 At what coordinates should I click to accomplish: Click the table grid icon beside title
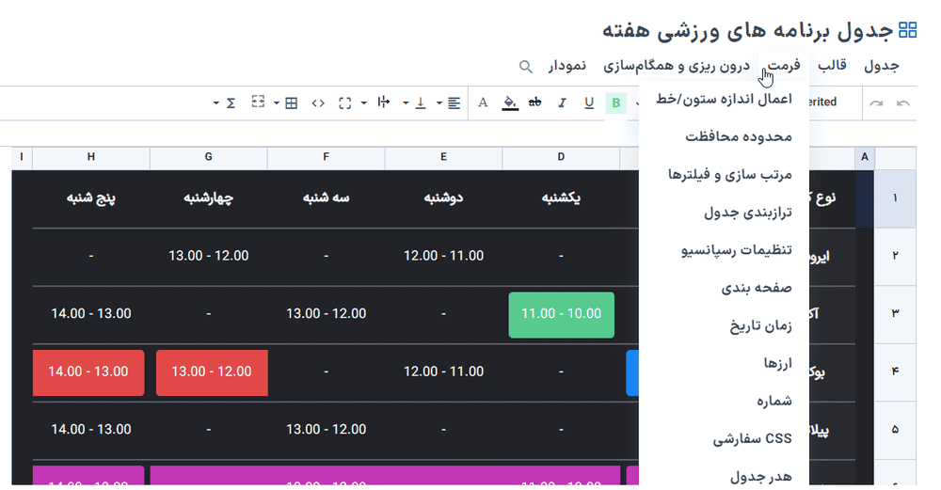click(x=907, y=30)
